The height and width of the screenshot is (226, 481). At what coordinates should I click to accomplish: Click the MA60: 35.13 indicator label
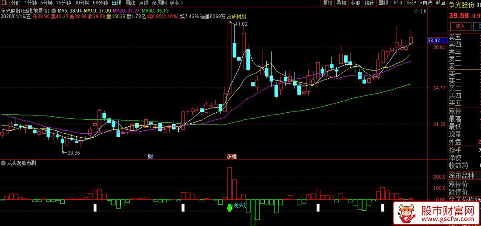tap(155, 11)
